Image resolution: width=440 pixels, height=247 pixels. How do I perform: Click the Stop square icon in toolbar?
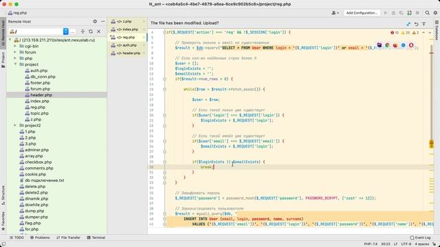(x=417, y=13)
